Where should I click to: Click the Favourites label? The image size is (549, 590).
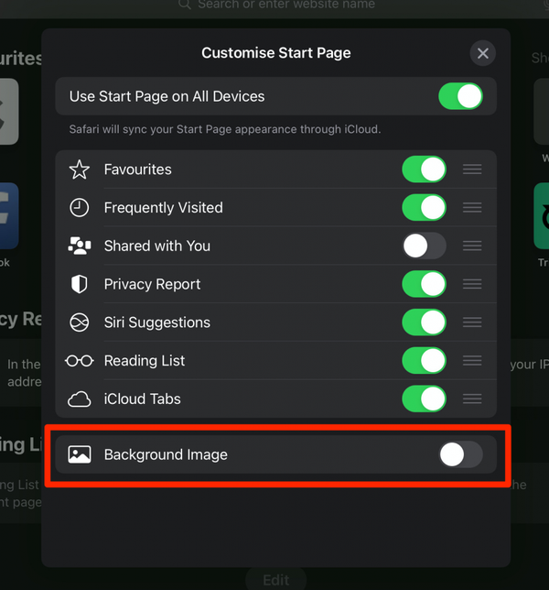[x=138, y=169]
